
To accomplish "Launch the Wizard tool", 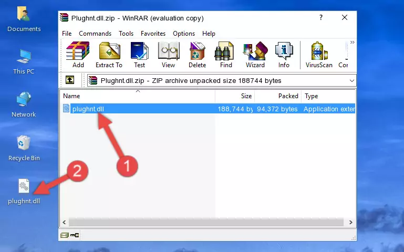I will pos(255,55).
